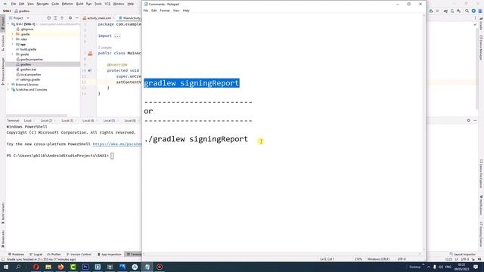The height and width of the screenshot is (272, 484).
Task: Open Project panel gear options
Action: coord(70,18)
